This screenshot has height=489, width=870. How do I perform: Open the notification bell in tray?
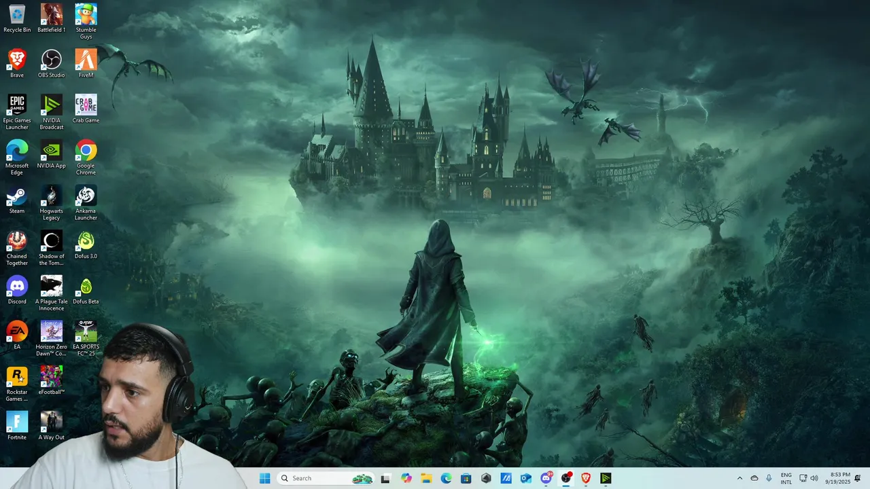point(858,478)
